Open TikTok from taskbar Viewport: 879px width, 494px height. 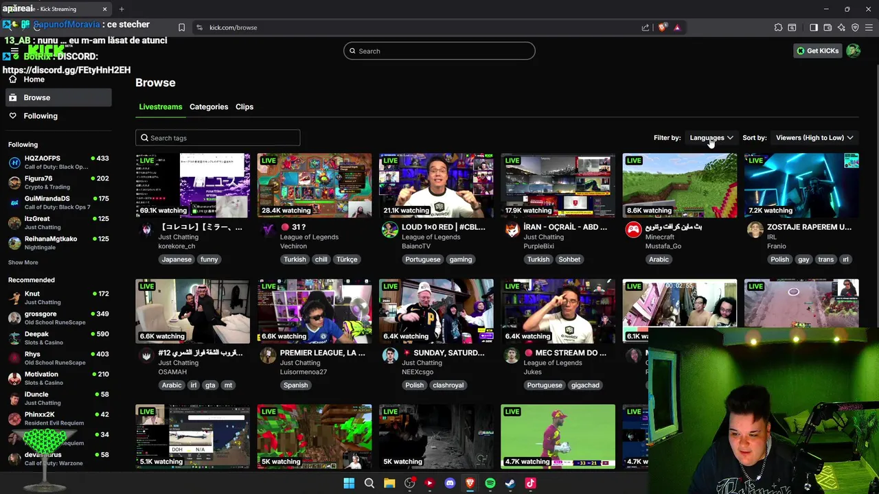(x=530, y=483)
